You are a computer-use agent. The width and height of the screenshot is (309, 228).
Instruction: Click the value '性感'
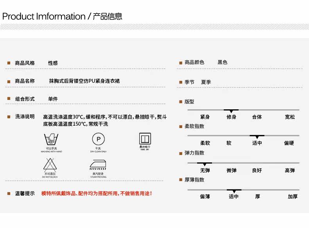point(53,63)
